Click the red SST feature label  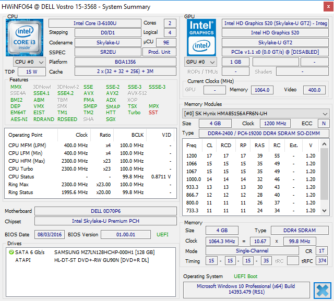(153, 112)
